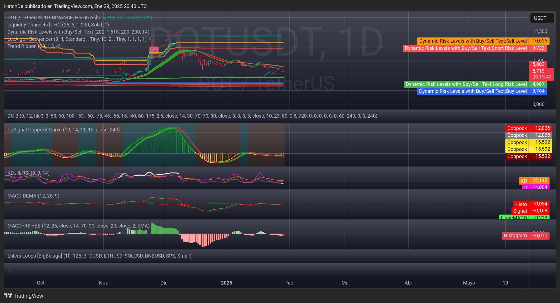The height and width of the screenshot is (303, 560).
Task: Click the 2025 time axis marker
Action: 226,283
